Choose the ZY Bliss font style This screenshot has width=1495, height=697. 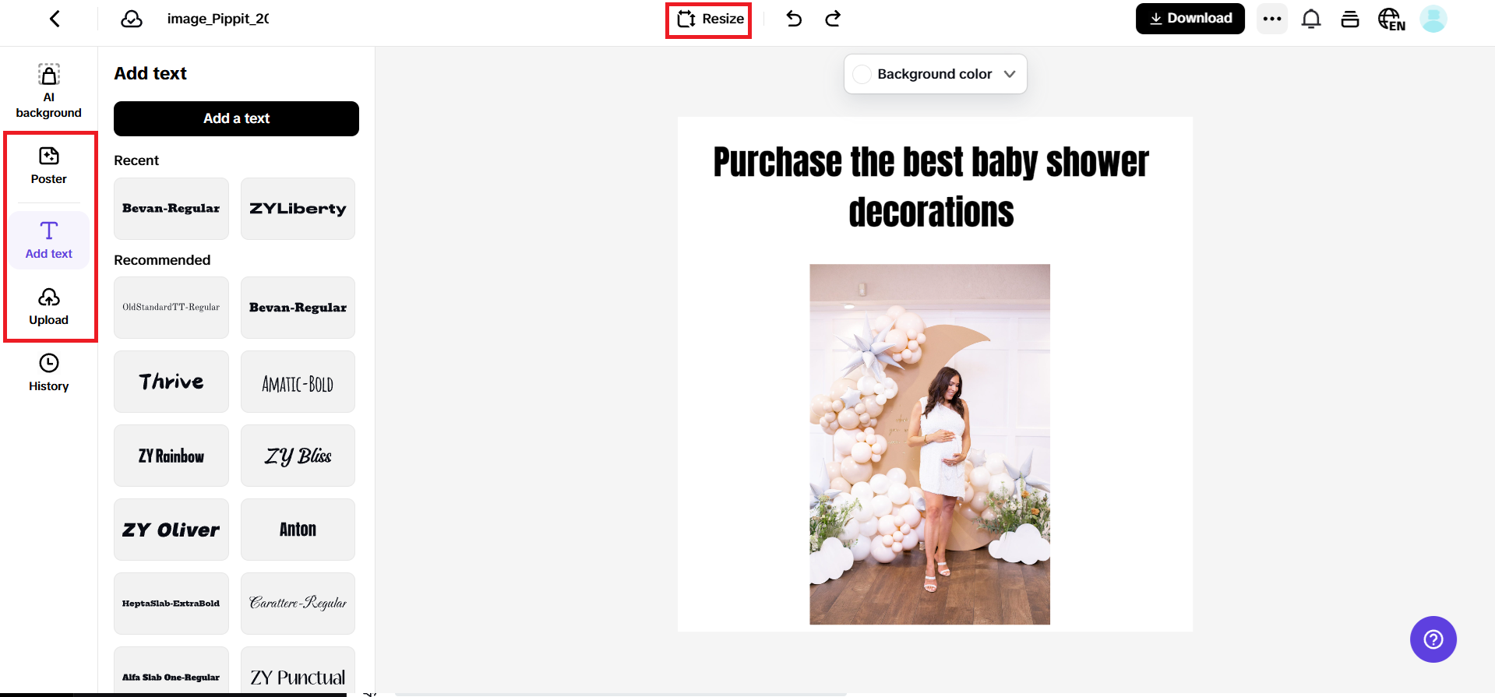pyautogui.click(x=298, y=456)
